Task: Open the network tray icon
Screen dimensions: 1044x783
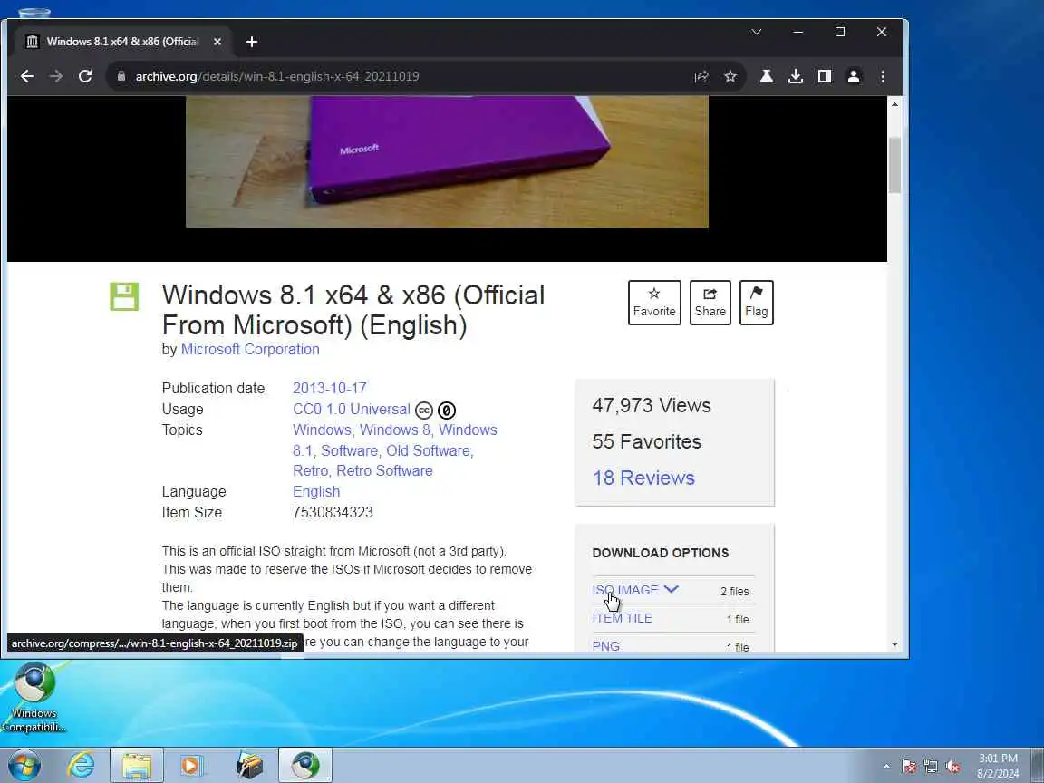Action: 931,767
